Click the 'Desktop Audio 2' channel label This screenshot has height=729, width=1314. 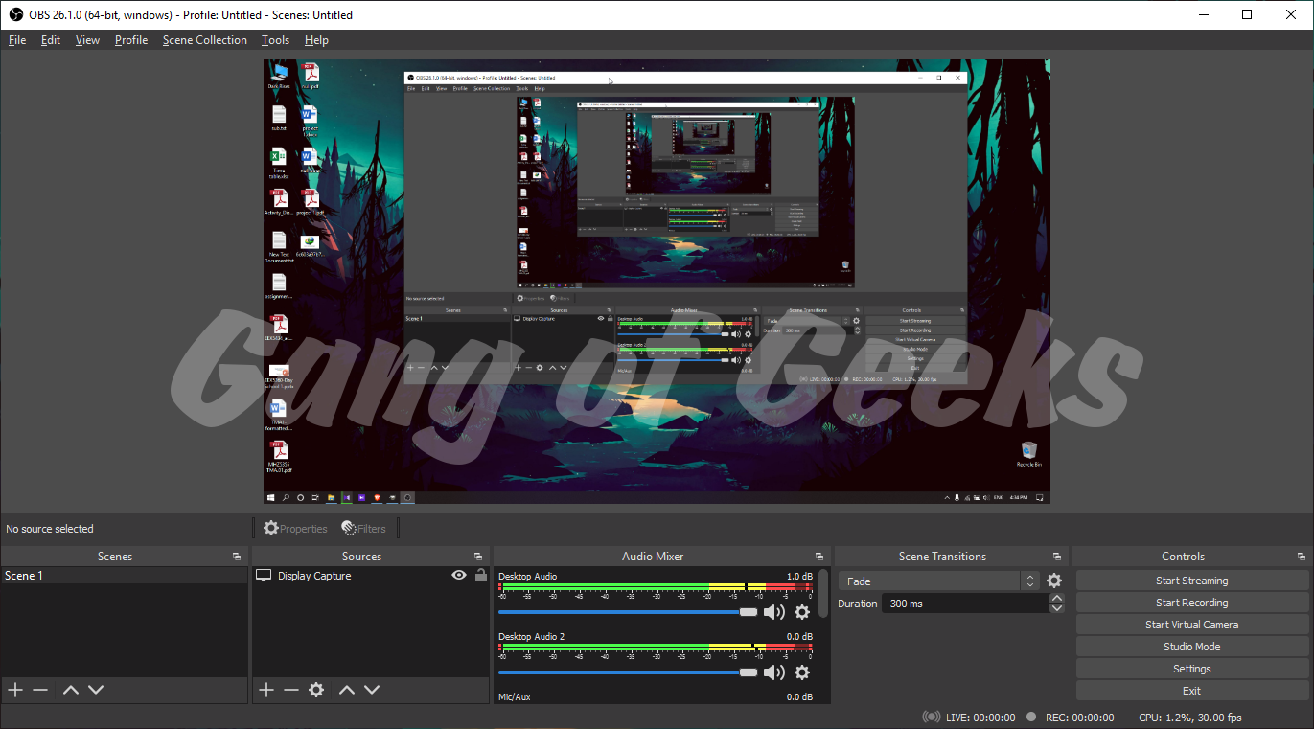point(531,637)
